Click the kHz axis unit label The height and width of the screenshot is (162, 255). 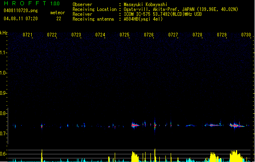coord(4,33)
